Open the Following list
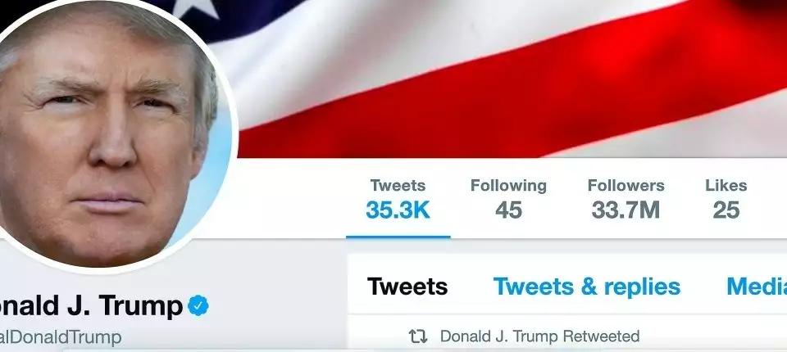 coord(508,200)
